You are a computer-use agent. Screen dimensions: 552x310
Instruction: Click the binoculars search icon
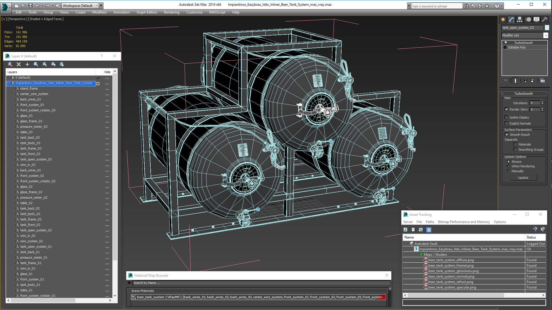466,6
